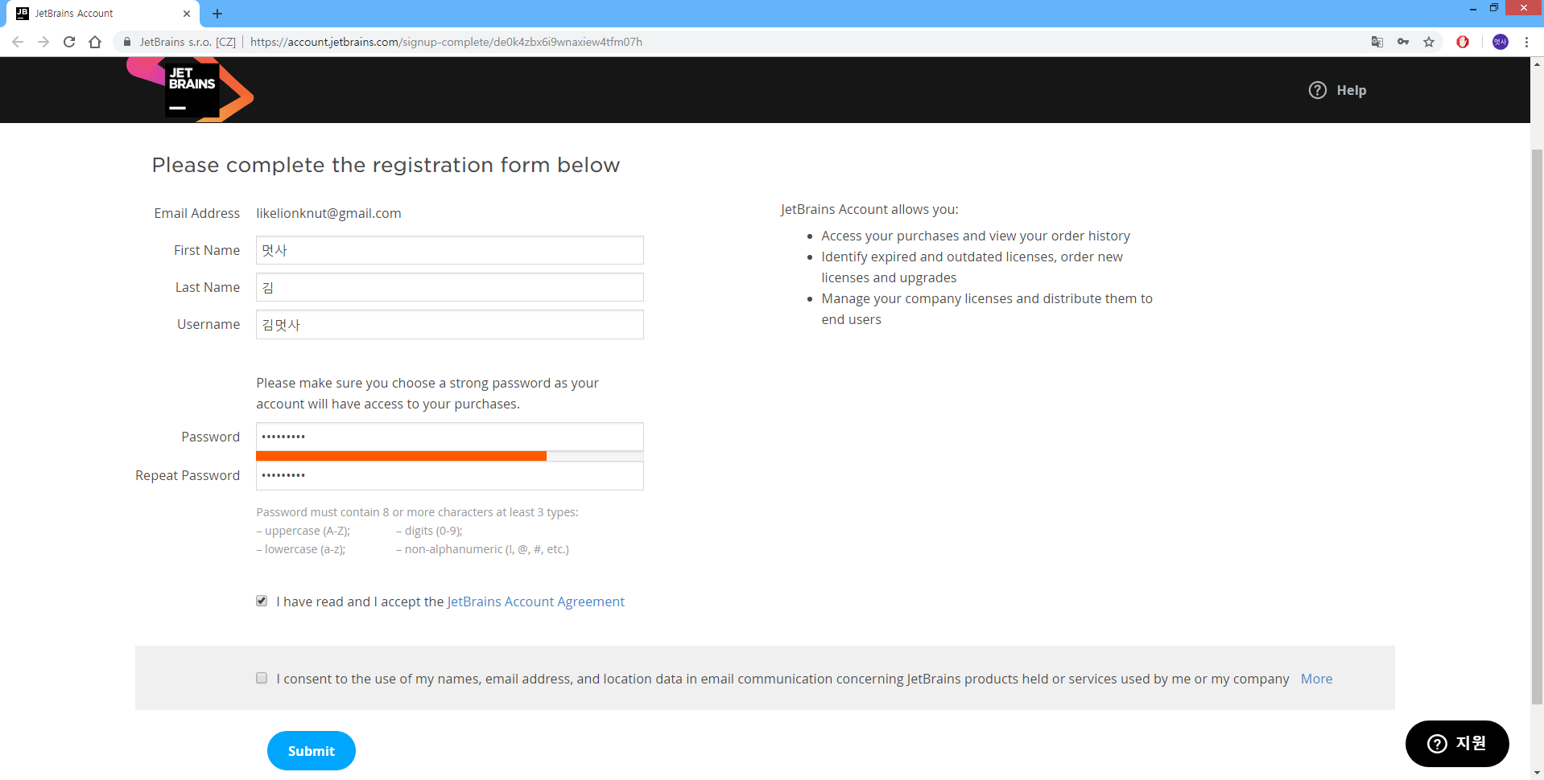Open Chrome three-dot menu

pyautogui.click(x=1526, y=42)
